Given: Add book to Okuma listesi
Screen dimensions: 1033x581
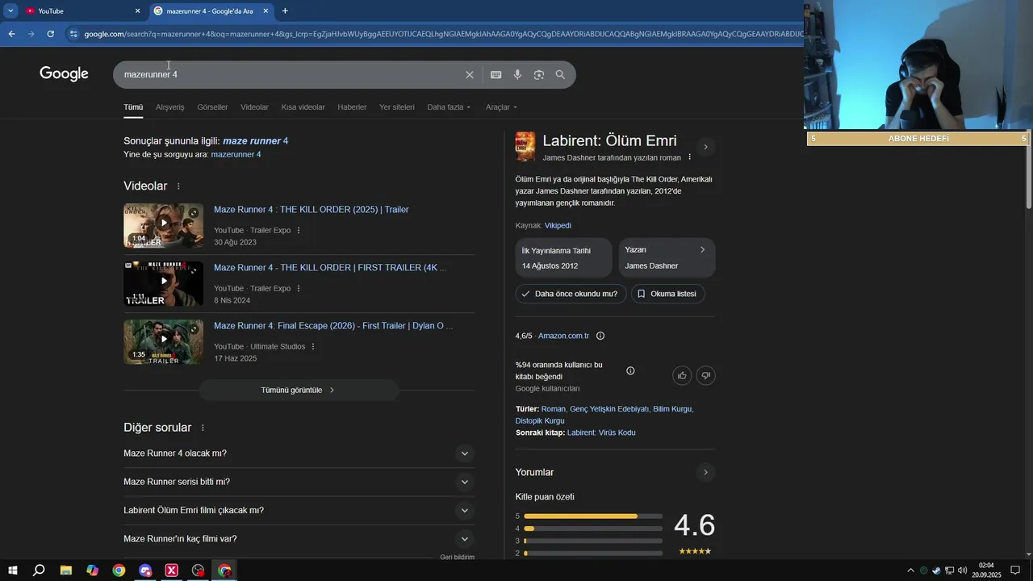Looking at the screenshot, I should tap(668, 294).
